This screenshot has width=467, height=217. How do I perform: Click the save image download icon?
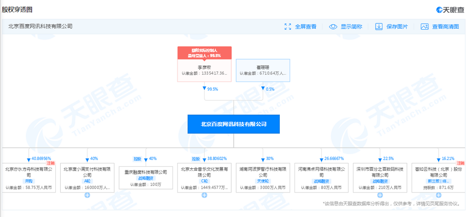pyautogui.click(x=379, y=26)
